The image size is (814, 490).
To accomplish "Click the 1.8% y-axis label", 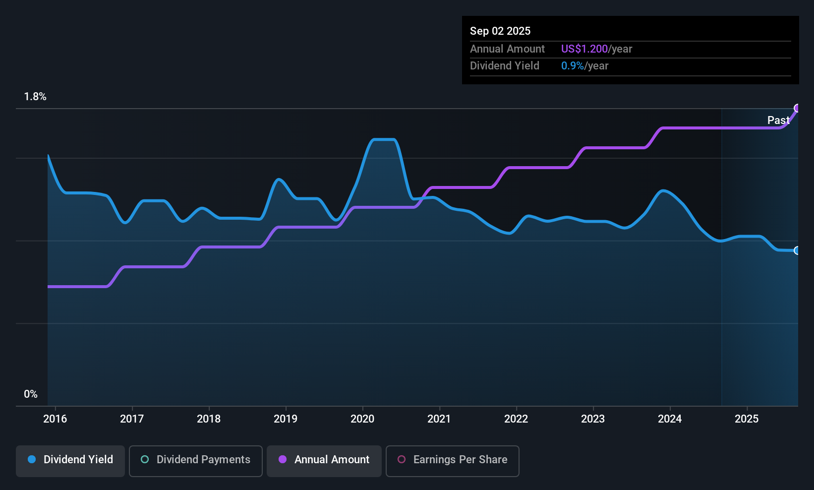I will click(x=35, y=97).
